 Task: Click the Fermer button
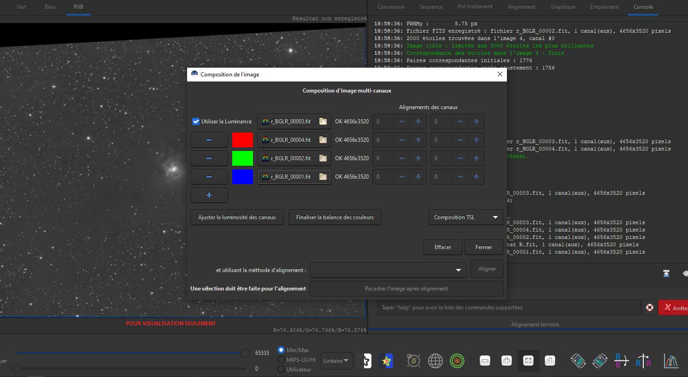[x=484, y=247]
